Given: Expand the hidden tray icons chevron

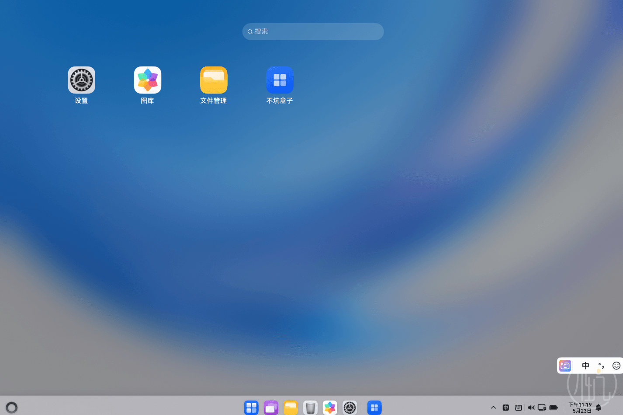Looking at the screenshot, I should pyautogui.click(x=493, y=408).
